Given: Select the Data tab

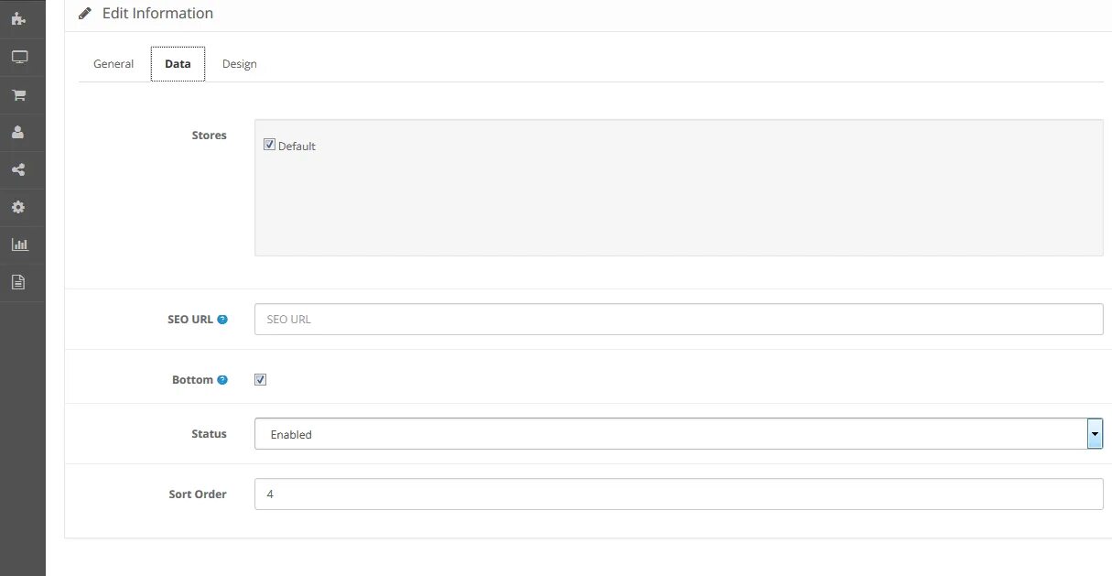Looking at the screenshot, I should point(178,64).
